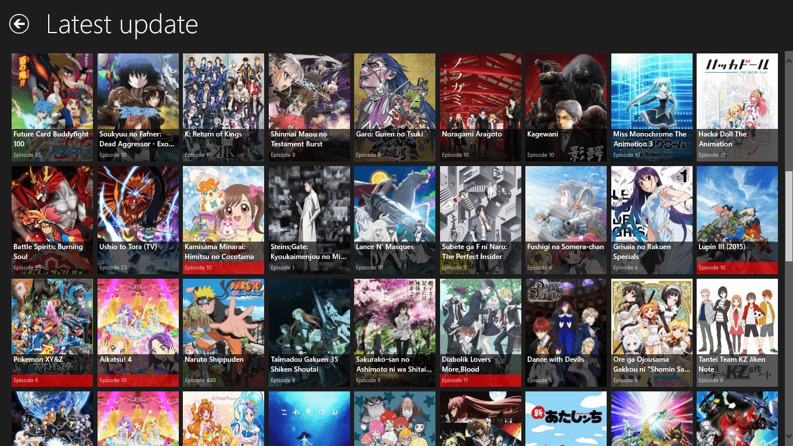Select Diabolik Lovers More,Blood tile
The width and height of the screenshot is (793, 446).
coord(481,333)
